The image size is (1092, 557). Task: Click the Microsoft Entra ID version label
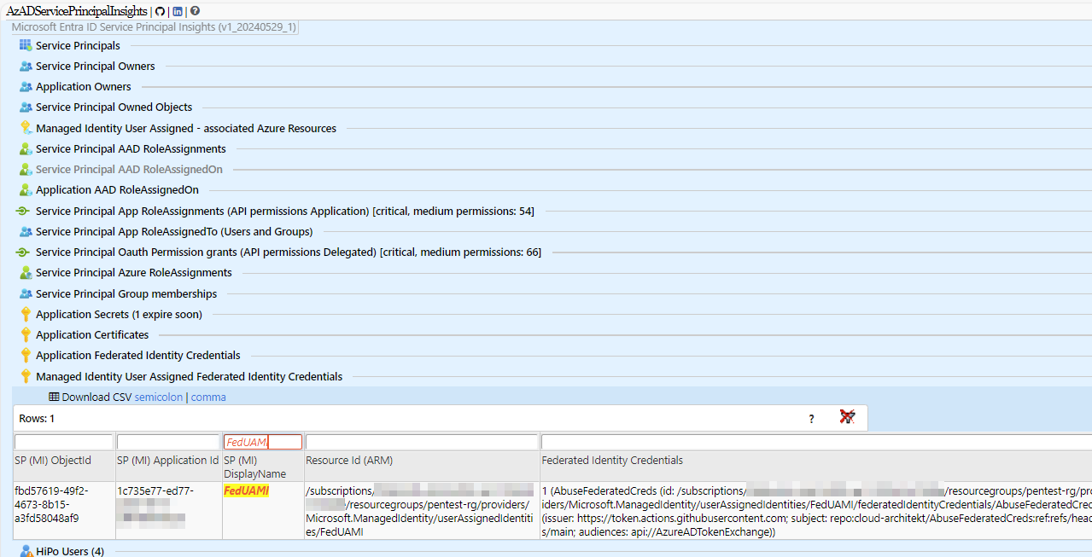pyautogui.click(x=154, y=26)
